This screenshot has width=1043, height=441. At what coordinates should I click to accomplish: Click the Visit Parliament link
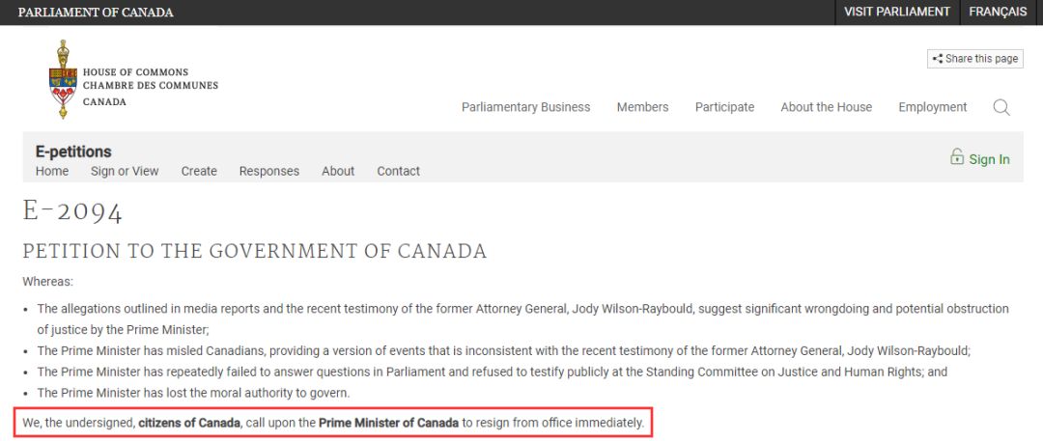pyautogui.click(x=897, y=12)
